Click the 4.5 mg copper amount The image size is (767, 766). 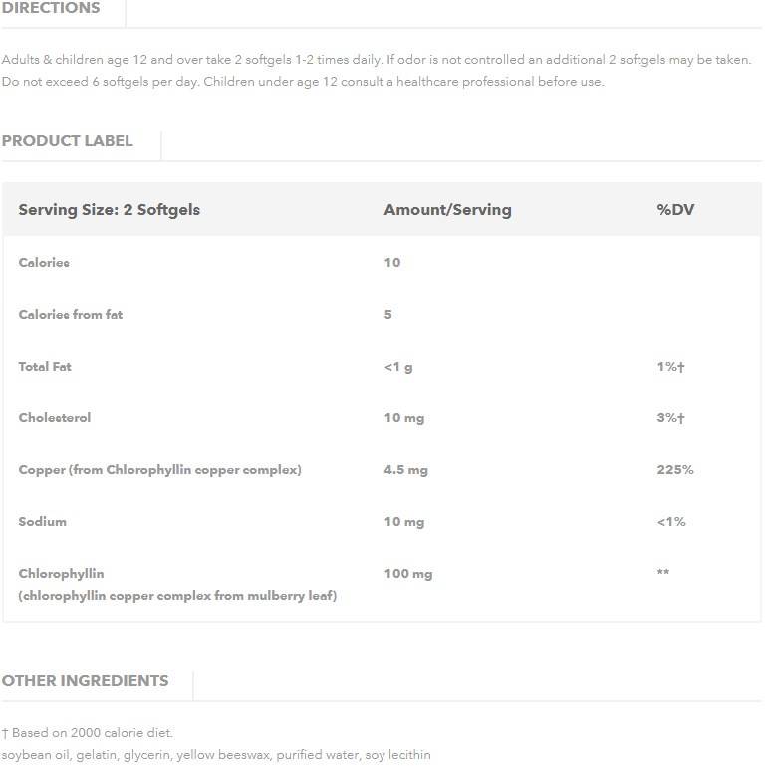(405, 470)
